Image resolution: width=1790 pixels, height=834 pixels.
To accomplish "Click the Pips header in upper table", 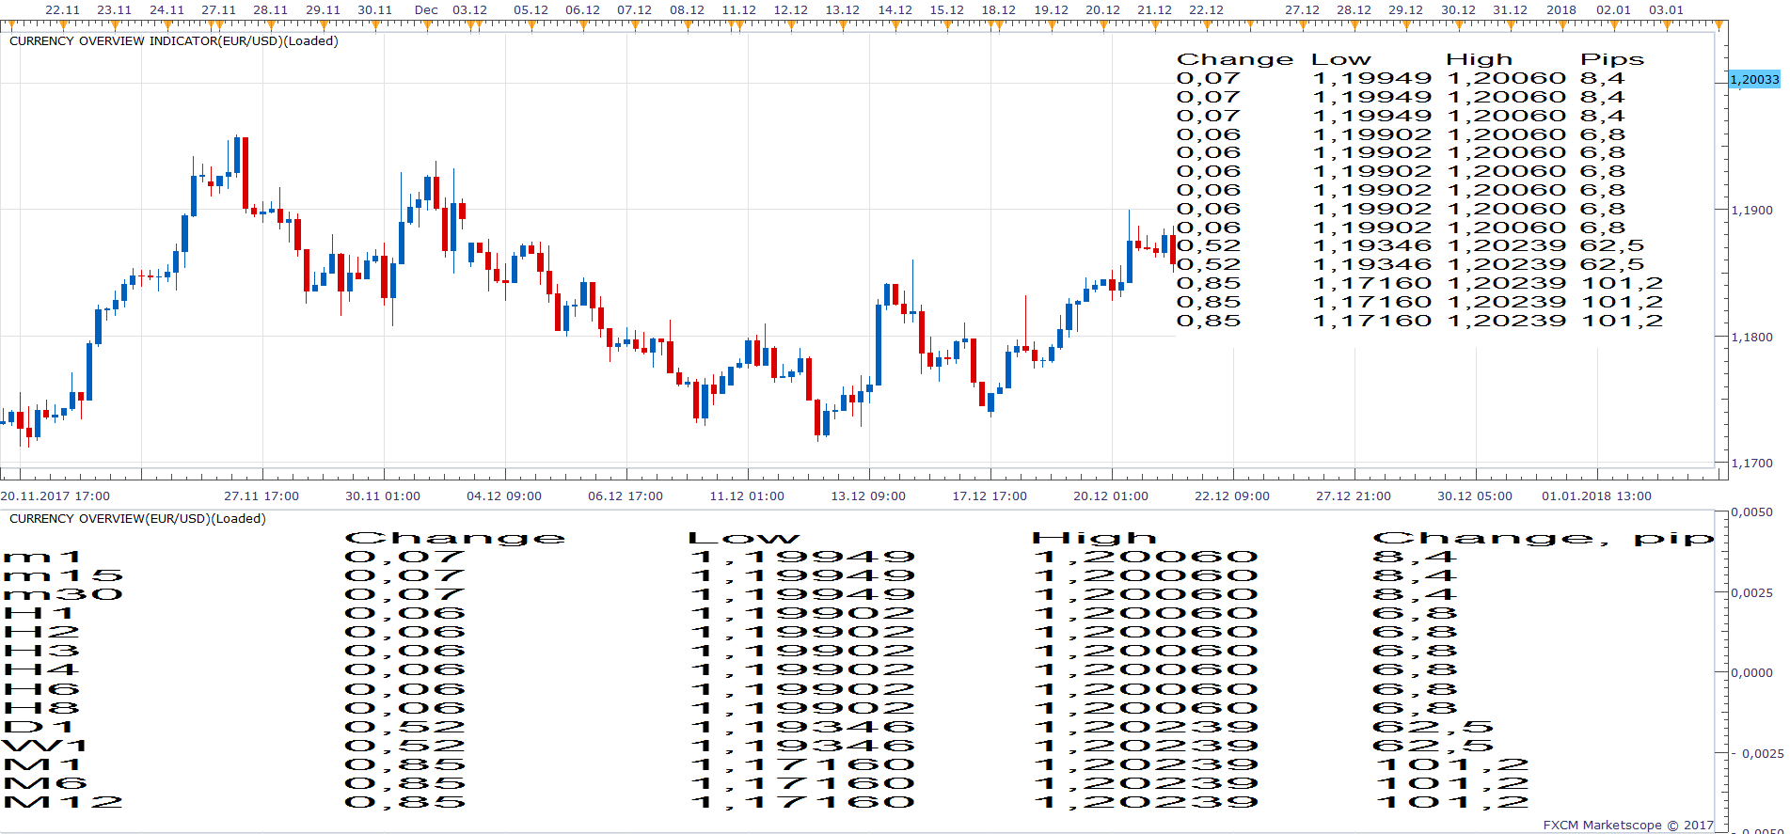I will pos(1612,60).
